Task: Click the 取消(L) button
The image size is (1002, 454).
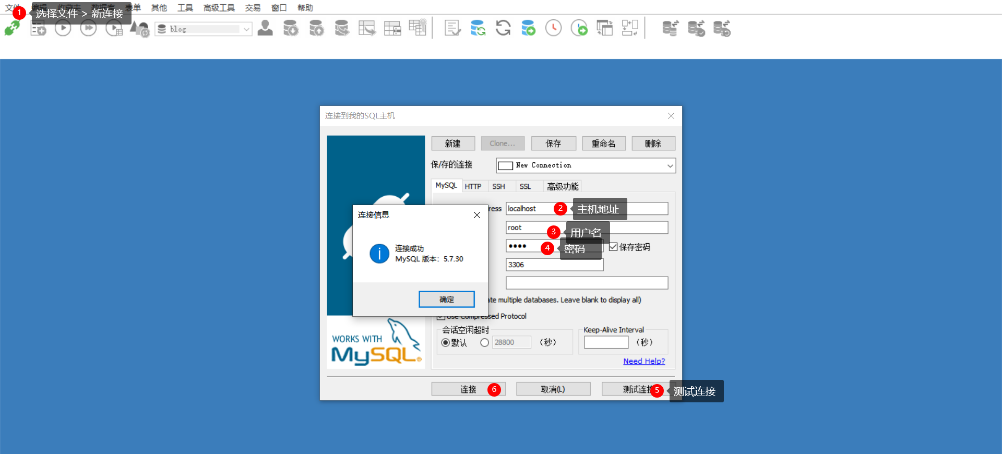Action: tap(553, 389)
